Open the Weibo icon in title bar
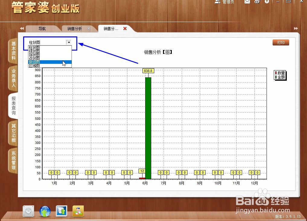Image resolution: width=307 pixels, height=221 pixels. click(x=257, y=2)
